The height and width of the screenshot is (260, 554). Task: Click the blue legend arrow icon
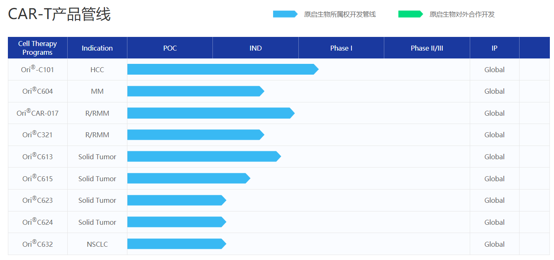(x=285, y=14)
